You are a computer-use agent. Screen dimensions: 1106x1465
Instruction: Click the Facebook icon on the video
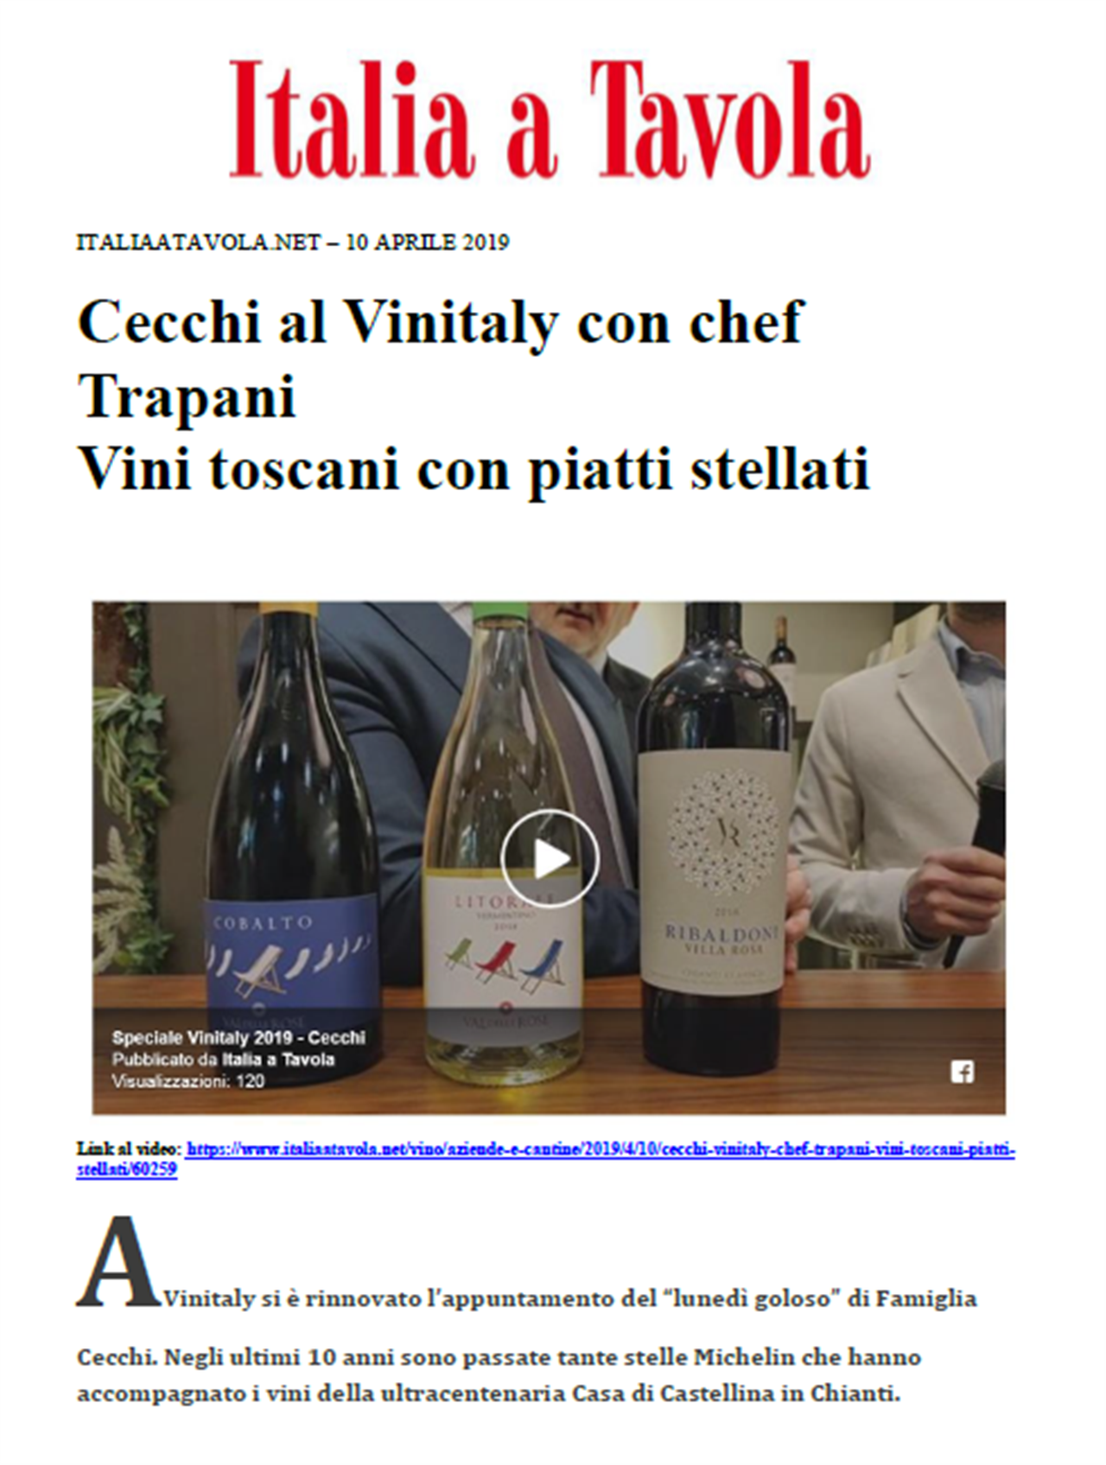tap(962, 1072)
